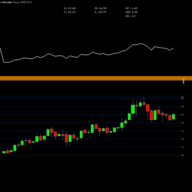Viewport: 192px width, 192px height.
Task: Select the close value 'C: 54.19'
Action: 70,12
